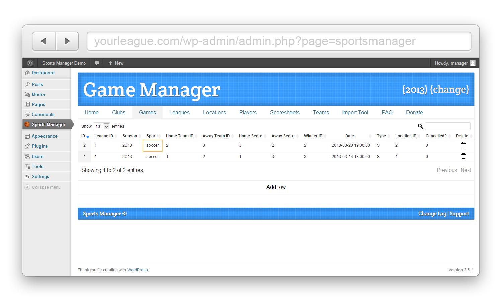Image resolution: width=502 pixels, height=301 pixels.
Task: Click the Sports Manager basketball icon
Action: coord(27,124)
